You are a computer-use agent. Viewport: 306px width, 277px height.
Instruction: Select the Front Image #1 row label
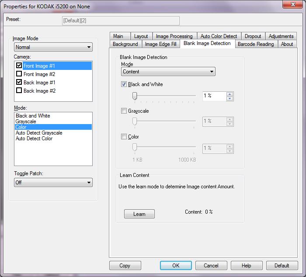(57, 66)
